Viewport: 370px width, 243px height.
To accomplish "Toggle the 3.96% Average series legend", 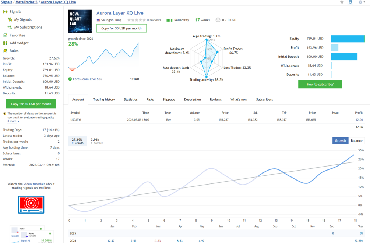I will [x=97, y=141].
